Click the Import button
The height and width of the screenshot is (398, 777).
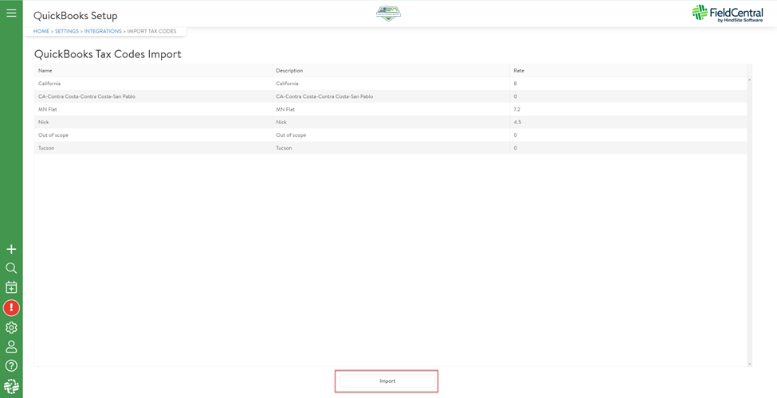click(x=387, y=381)
